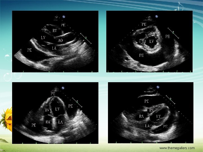Click the LA label in the apical four-chamber image

coord(60,122)
